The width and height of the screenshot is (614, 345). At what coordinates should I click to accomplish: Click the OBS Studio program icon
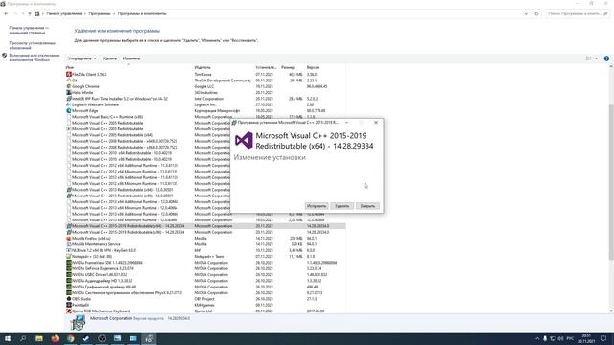[69, 299]
